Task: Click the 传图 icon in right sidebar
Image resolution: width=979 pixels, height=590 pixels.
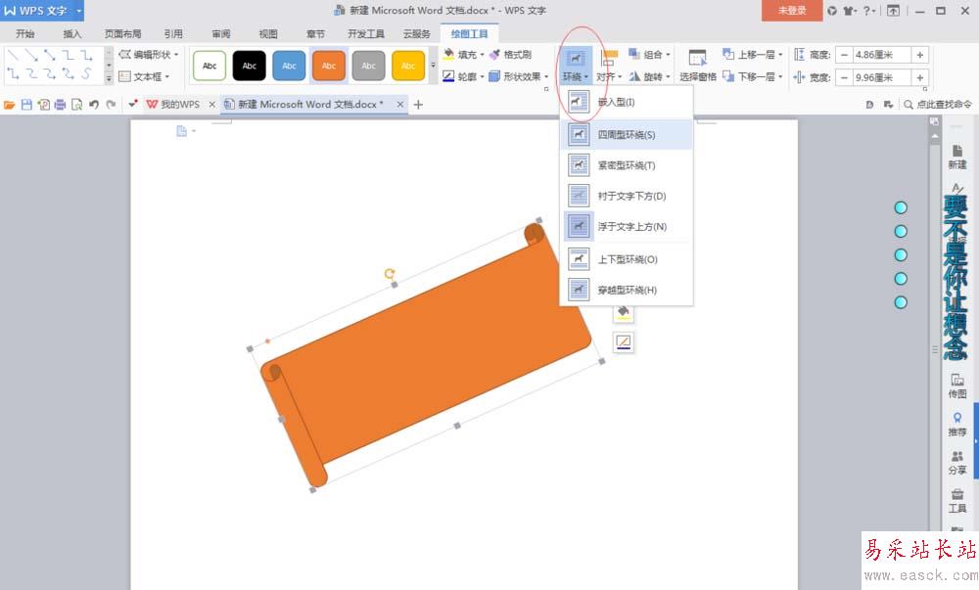Action: click(956, 386)
